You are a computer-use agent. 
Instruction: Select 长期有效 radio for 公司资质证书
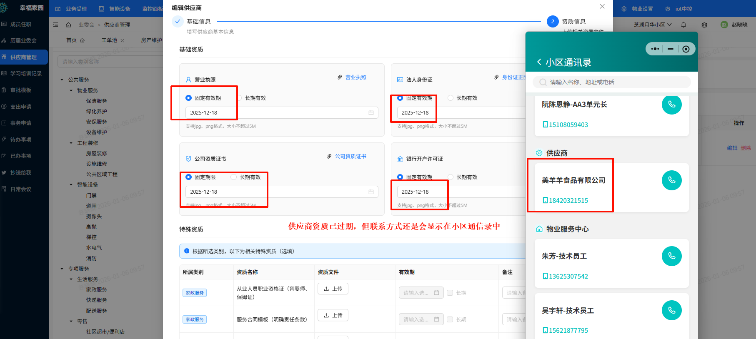234,177
